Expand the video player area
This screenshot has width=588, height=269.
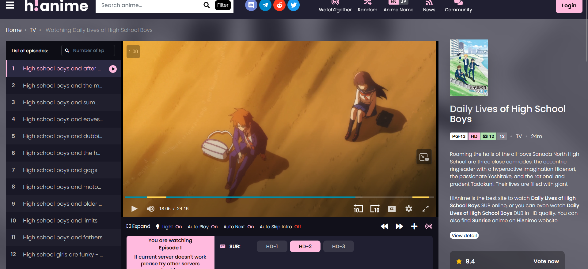(x=138, y=226)
